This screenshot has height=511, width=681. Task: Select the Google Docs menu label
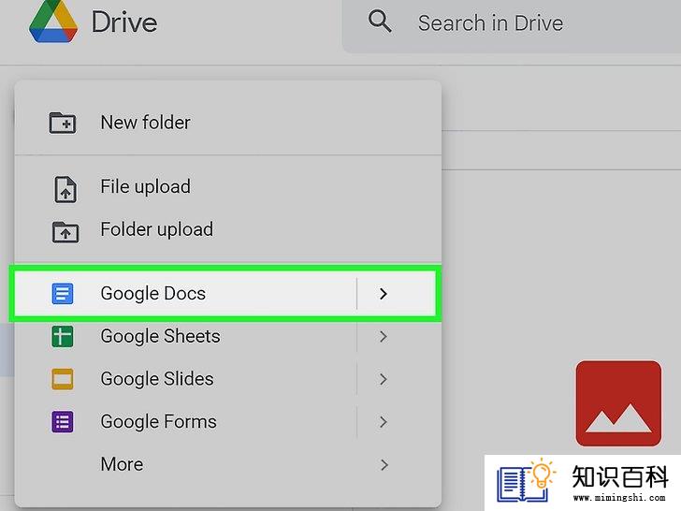click(x=152, y=294)
